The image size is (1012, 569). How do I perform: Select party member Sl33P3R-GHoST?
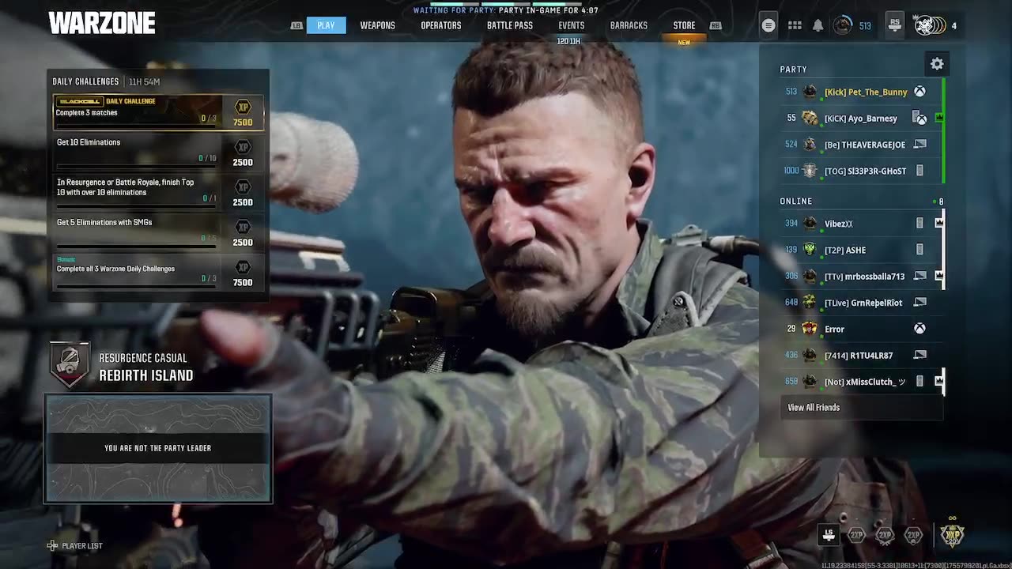click(860, 171)
